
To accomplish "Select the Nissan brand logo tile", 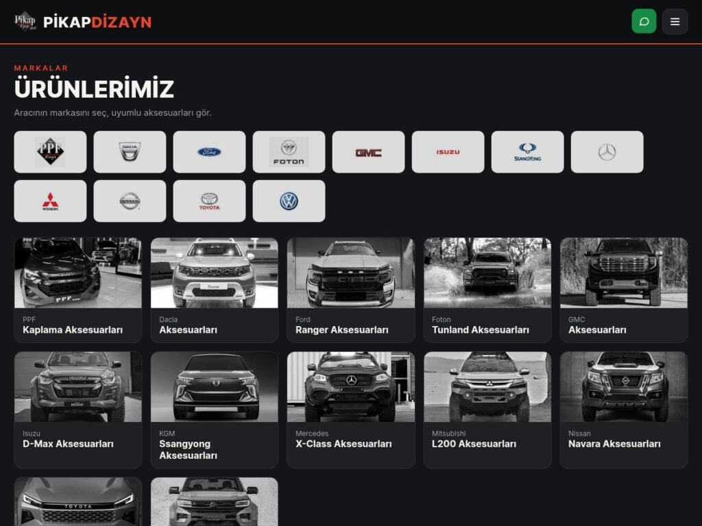I will coord(130,201).
